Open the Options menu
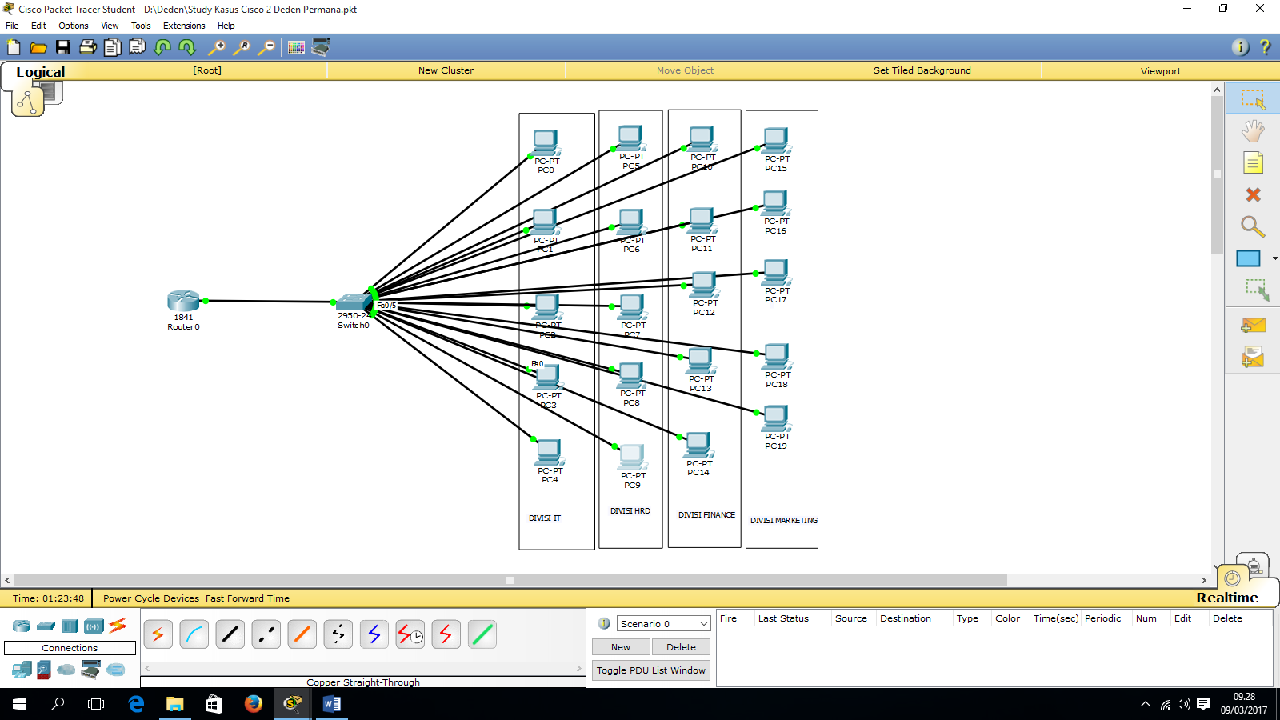Screen dimensions: 1280x720 pyautogui.click(x=73, y=26)
